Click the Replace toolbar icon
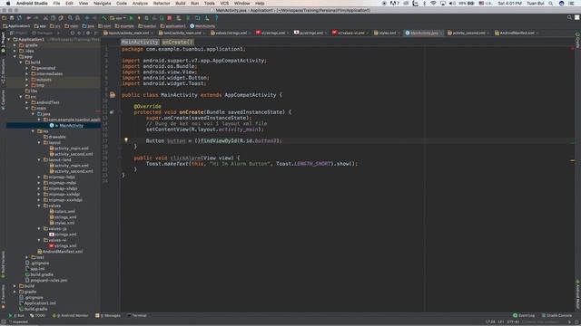 coord(77,18)
